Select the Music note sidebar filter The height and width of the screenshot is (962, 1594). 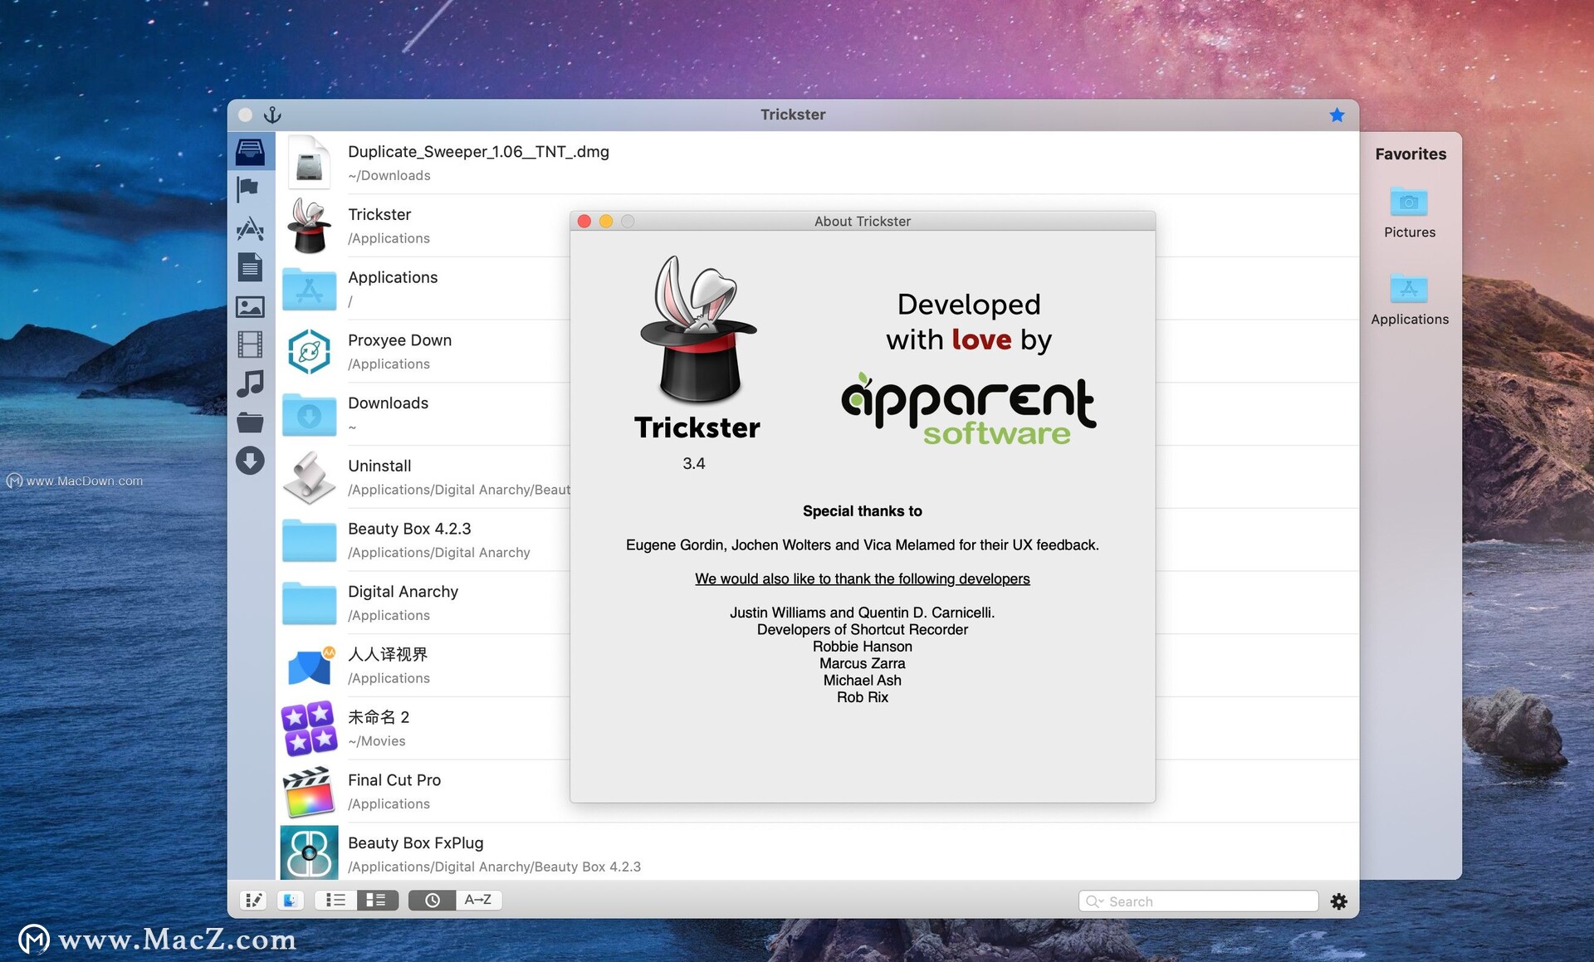250,383
